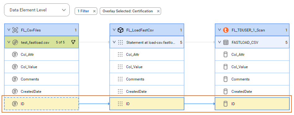
Task: Click the orange Teradata icon of FL_TDUSER_1_Scan
Action: click(226, 30)
